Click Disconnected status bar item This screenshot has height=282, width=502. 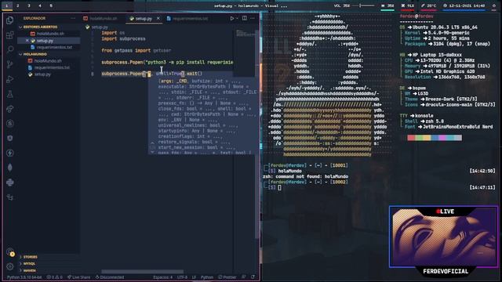pos(110,277)
